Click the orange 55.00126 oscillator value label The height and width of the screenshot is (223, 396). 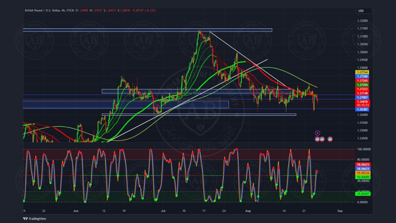click(x=363, y=173)
